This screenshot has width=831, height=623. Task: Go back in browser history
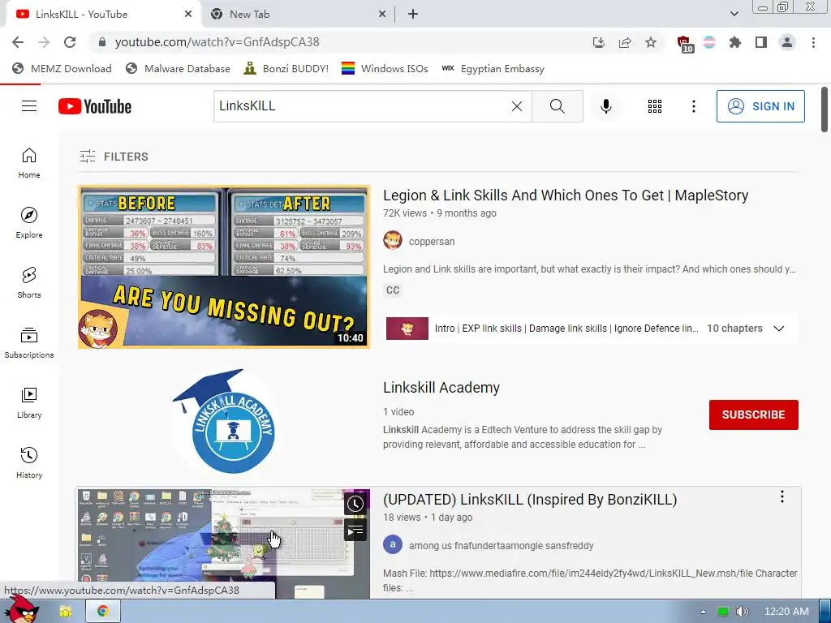(18, 42)
